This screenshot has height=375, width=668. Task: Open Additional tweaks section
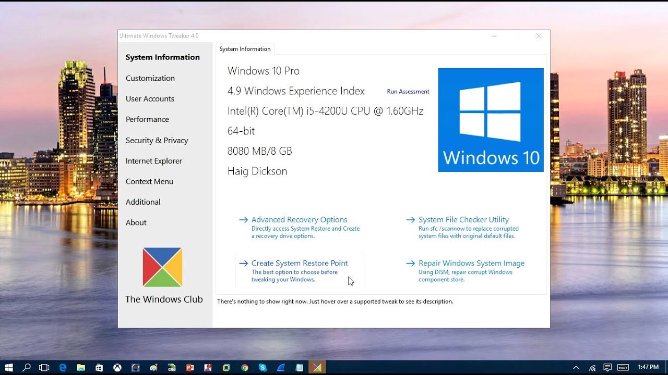tap(143, 202)
